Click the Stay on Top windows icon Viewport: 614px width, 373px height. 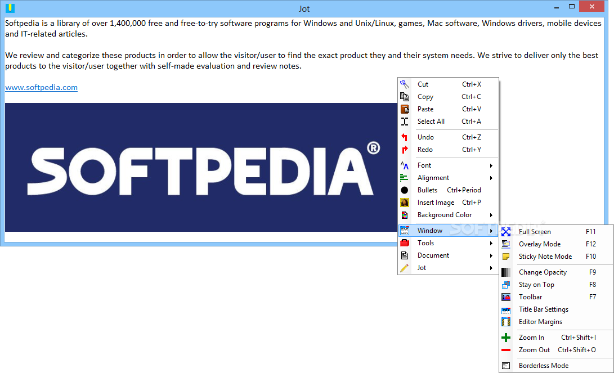pyautogui.click(x=506, y=285)
